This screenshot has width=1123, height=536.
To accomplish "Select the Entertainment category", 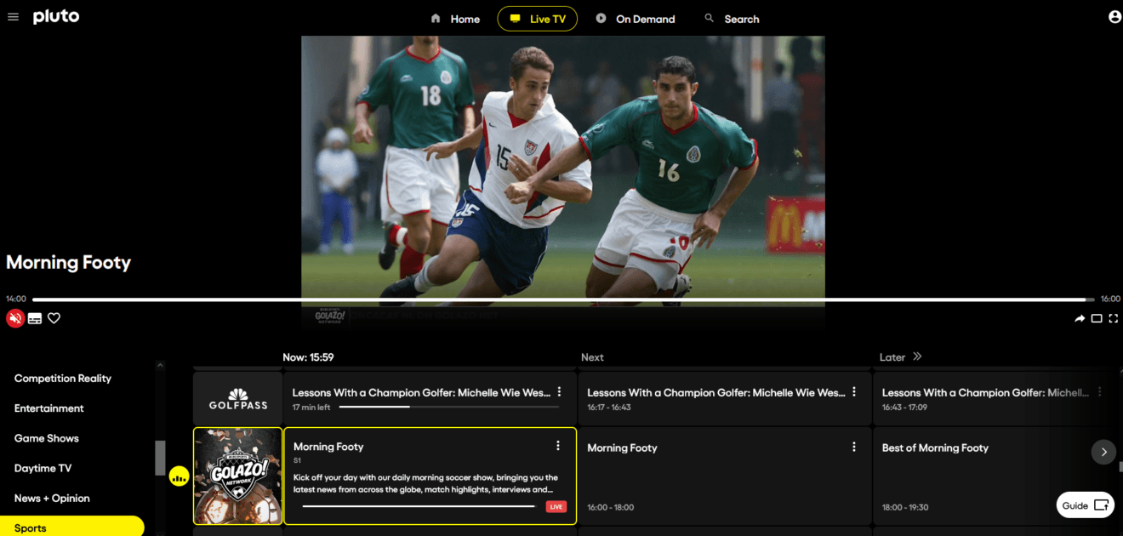I will point(48,408).
